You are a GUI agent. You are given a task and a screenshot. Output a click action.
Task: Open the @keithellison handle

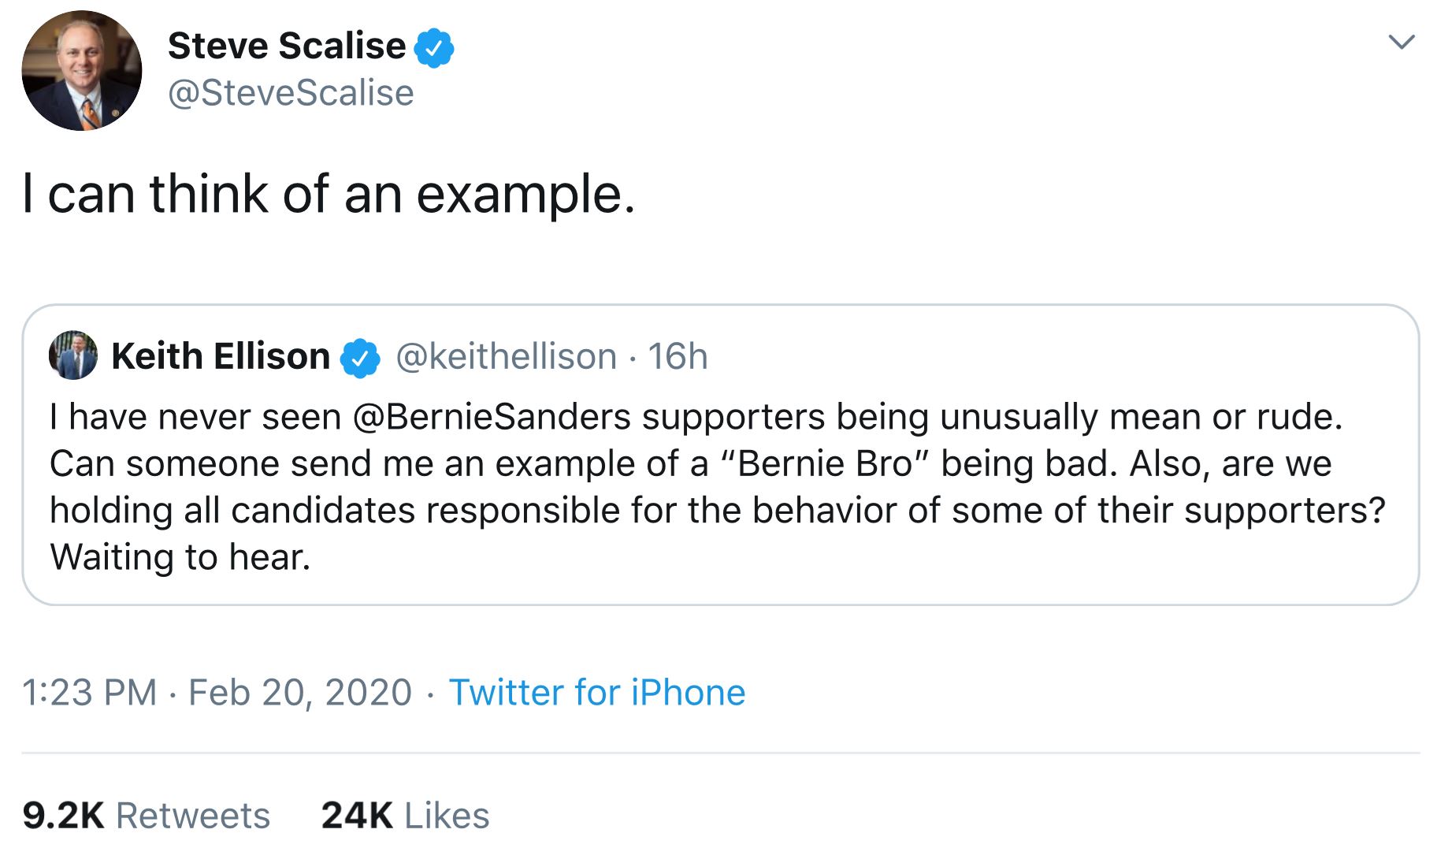click(x=506, y=356)
